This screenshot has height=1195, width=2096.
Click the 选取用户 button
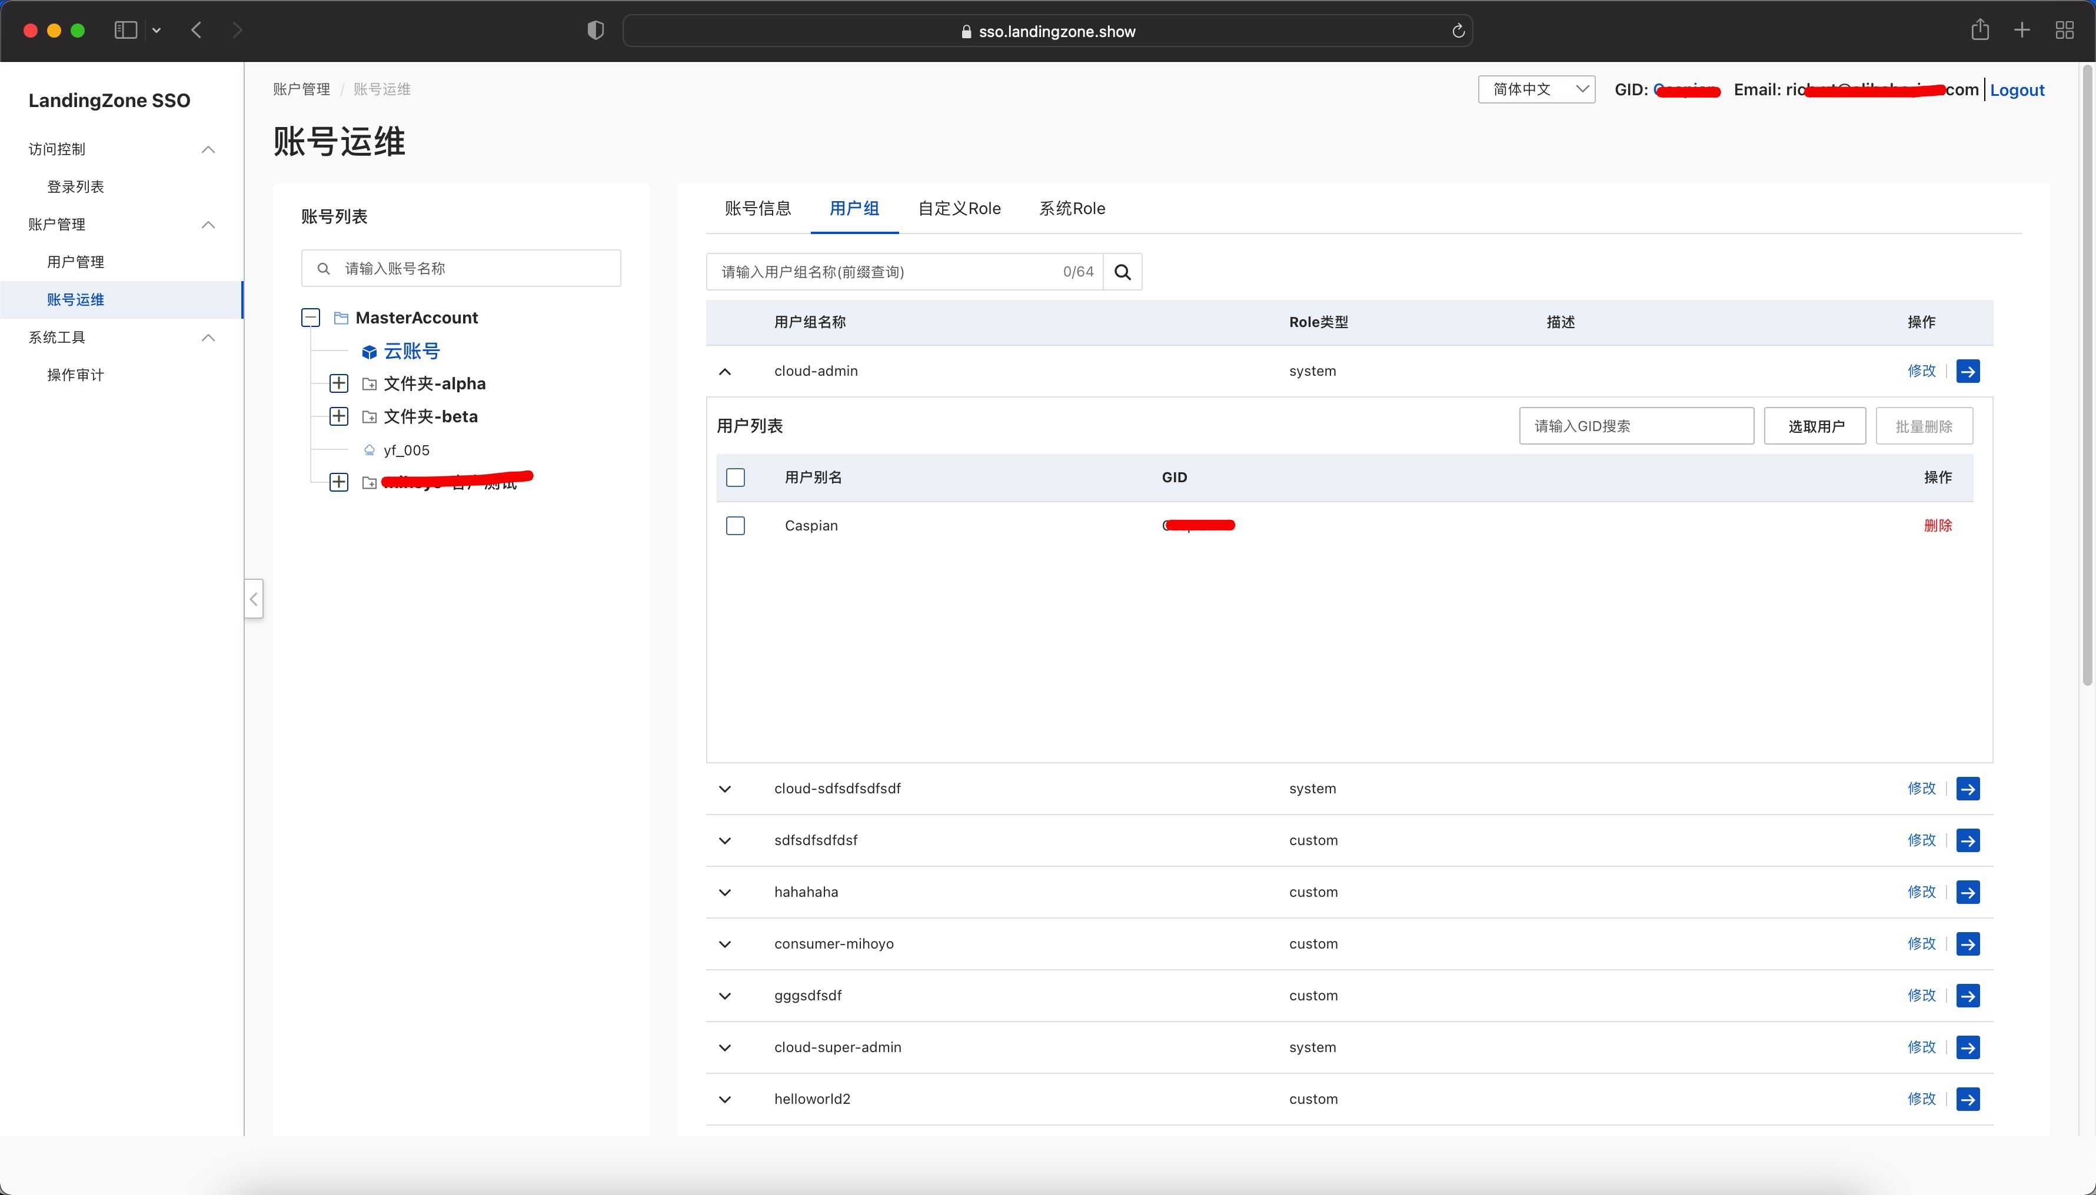tap(1815, 426)
